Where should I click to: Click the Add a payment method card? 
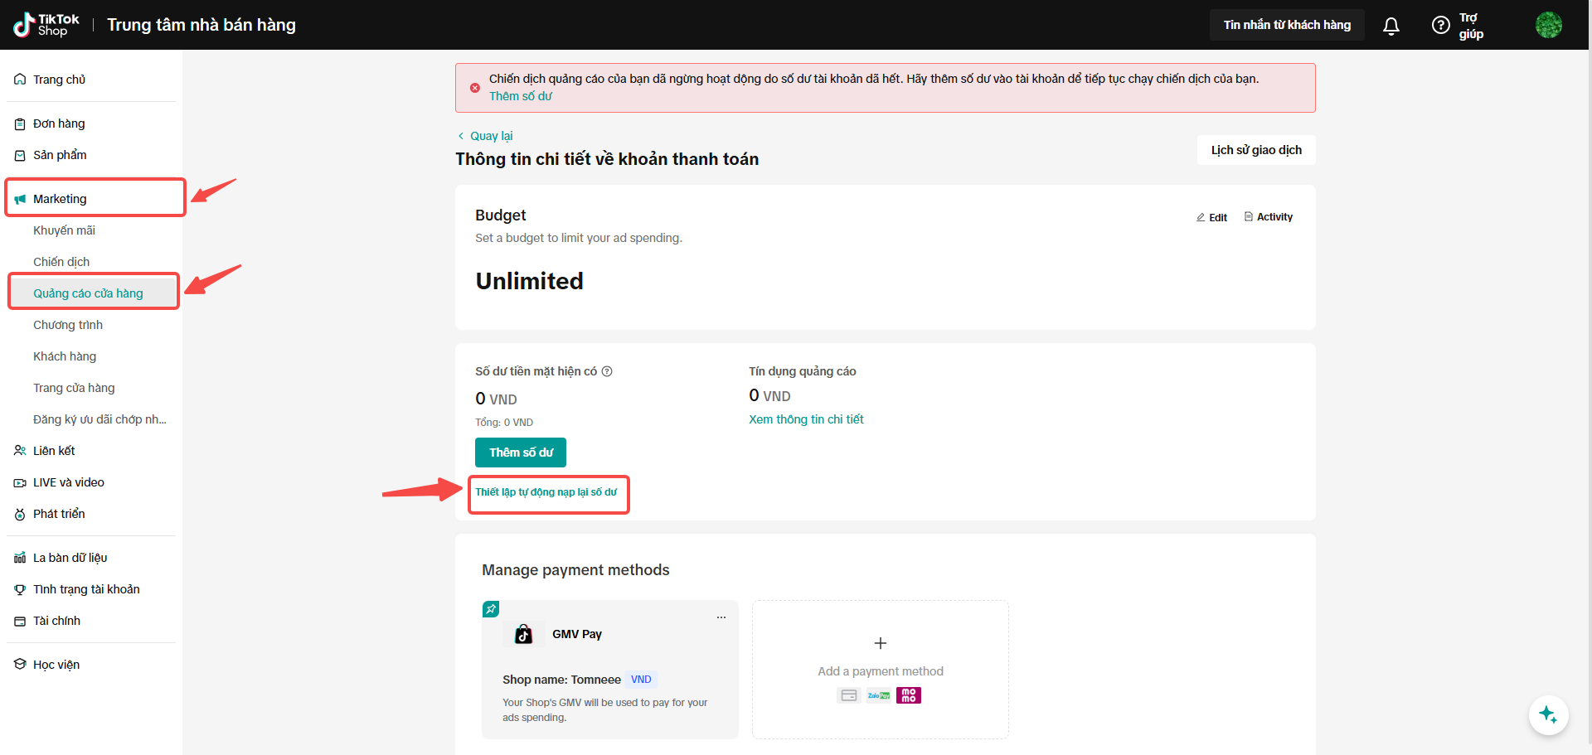[x=881, y=670]
